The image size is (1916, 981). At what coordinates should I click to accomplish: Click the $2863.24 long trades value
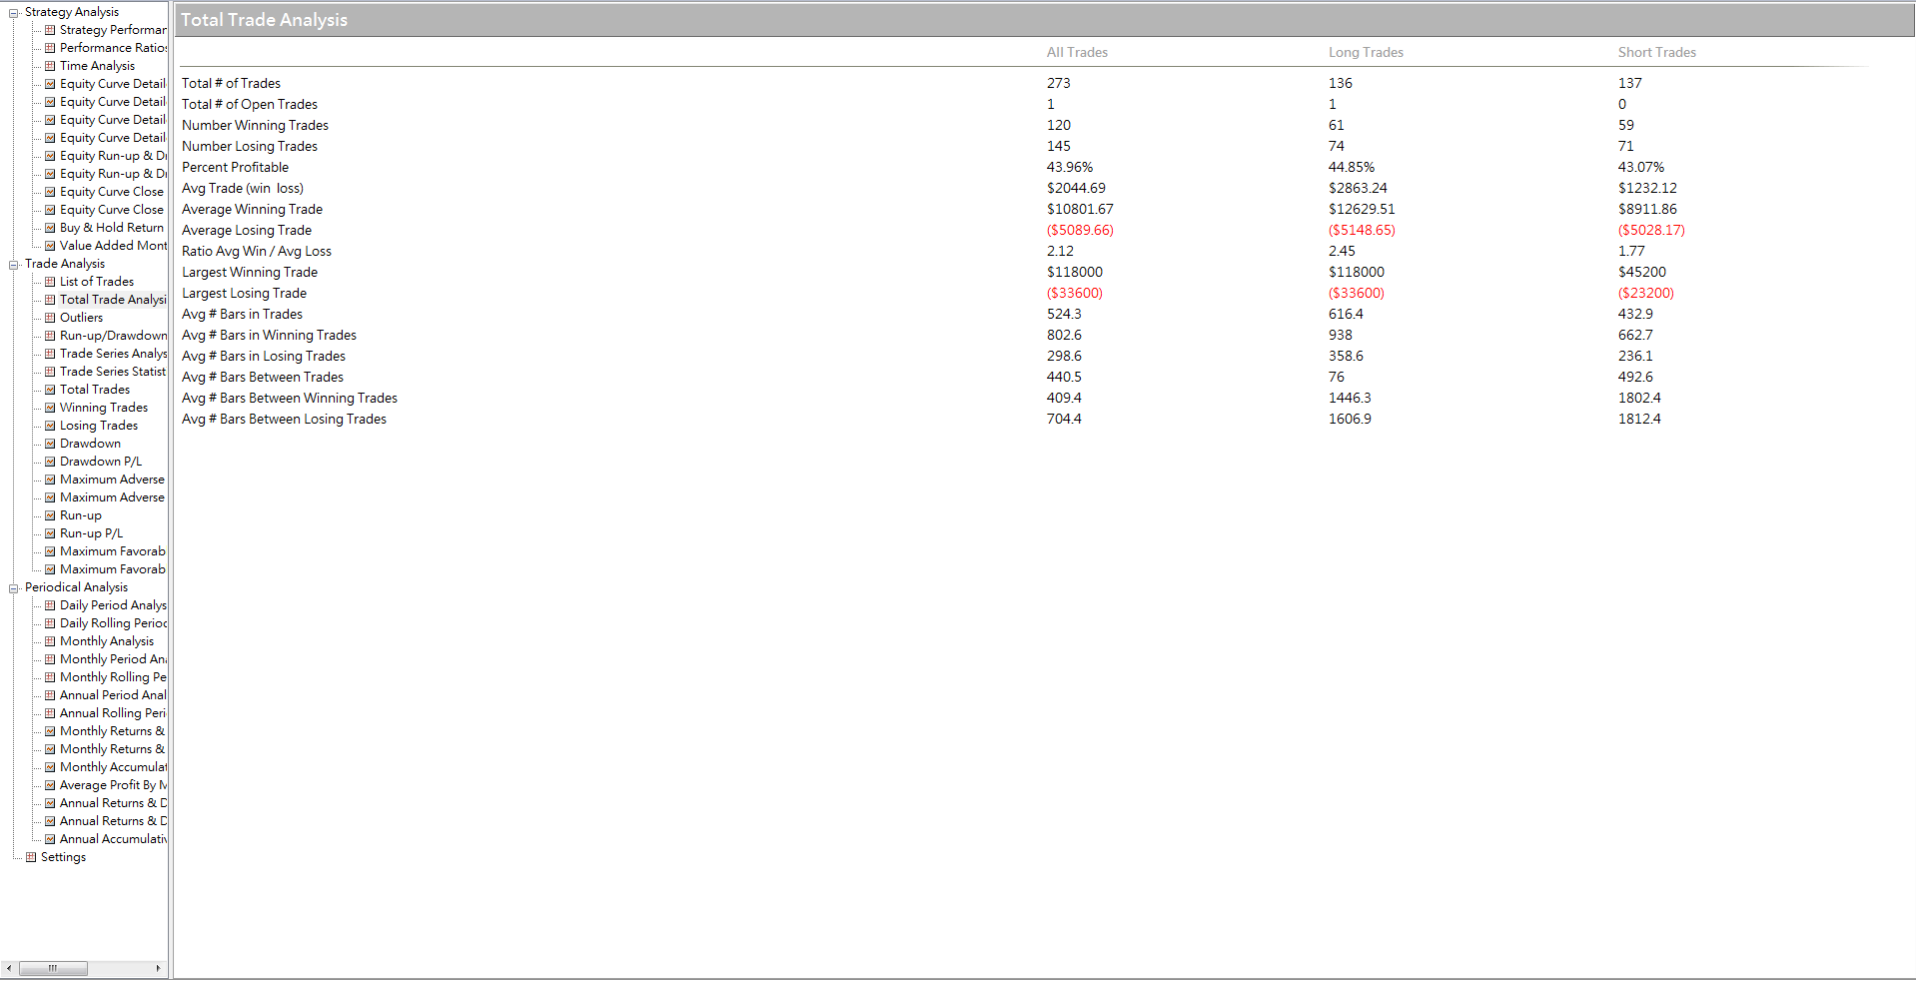1358,188
